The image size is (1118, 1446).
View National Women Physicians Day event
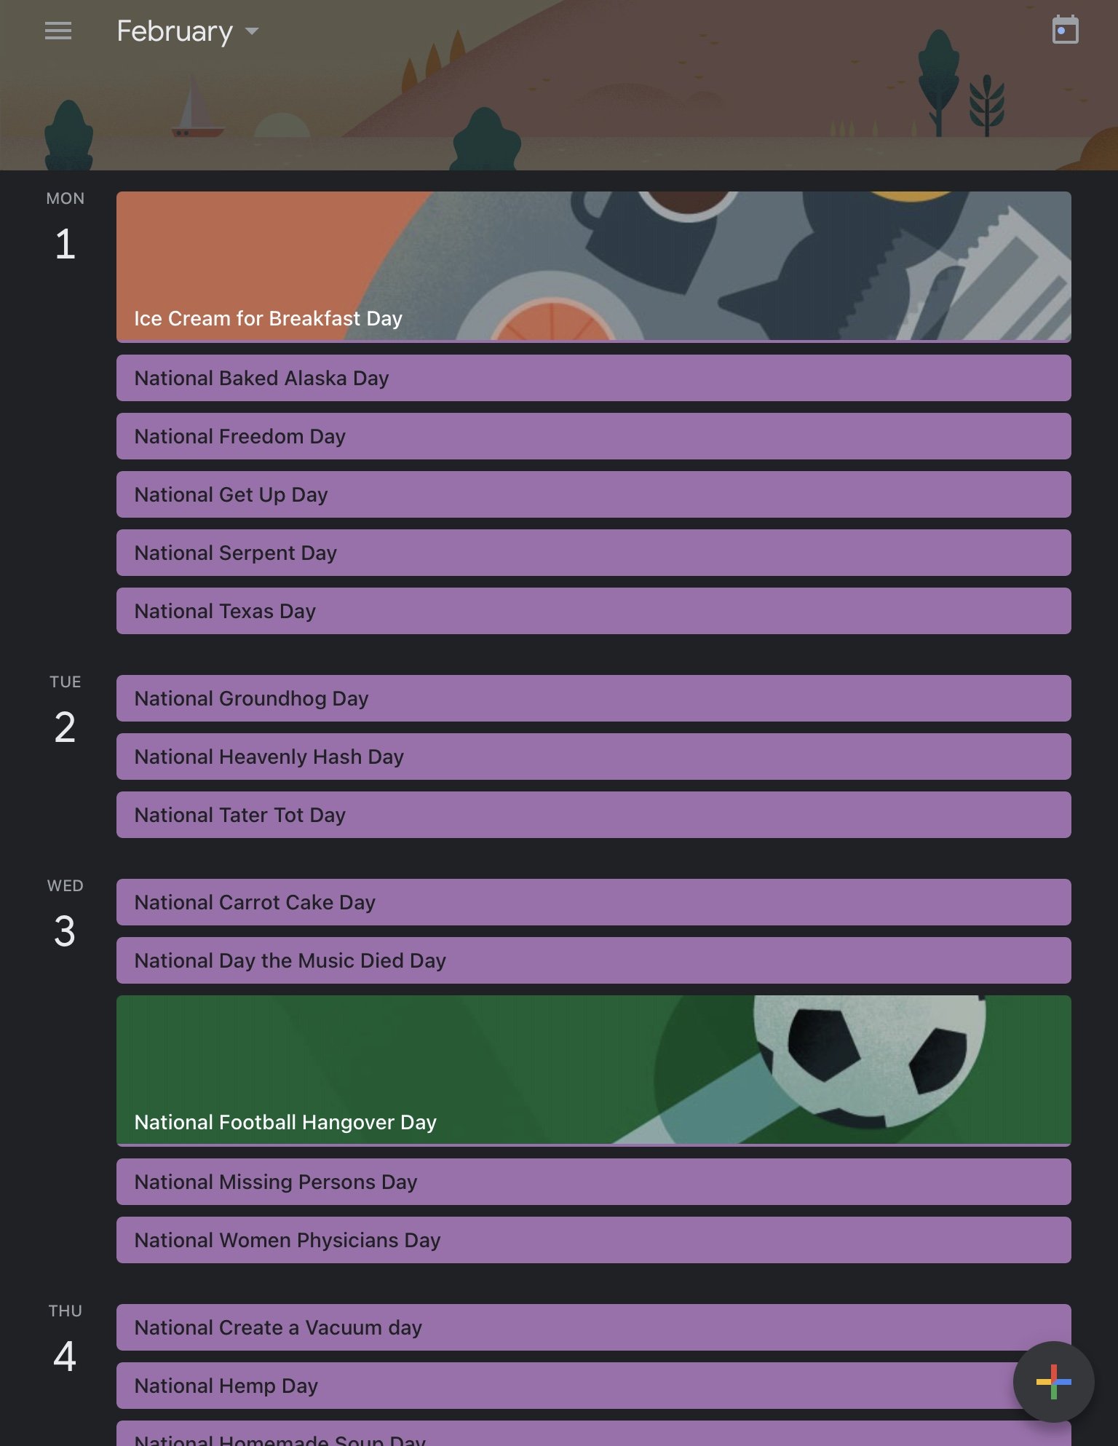(x=593, y=1240)
